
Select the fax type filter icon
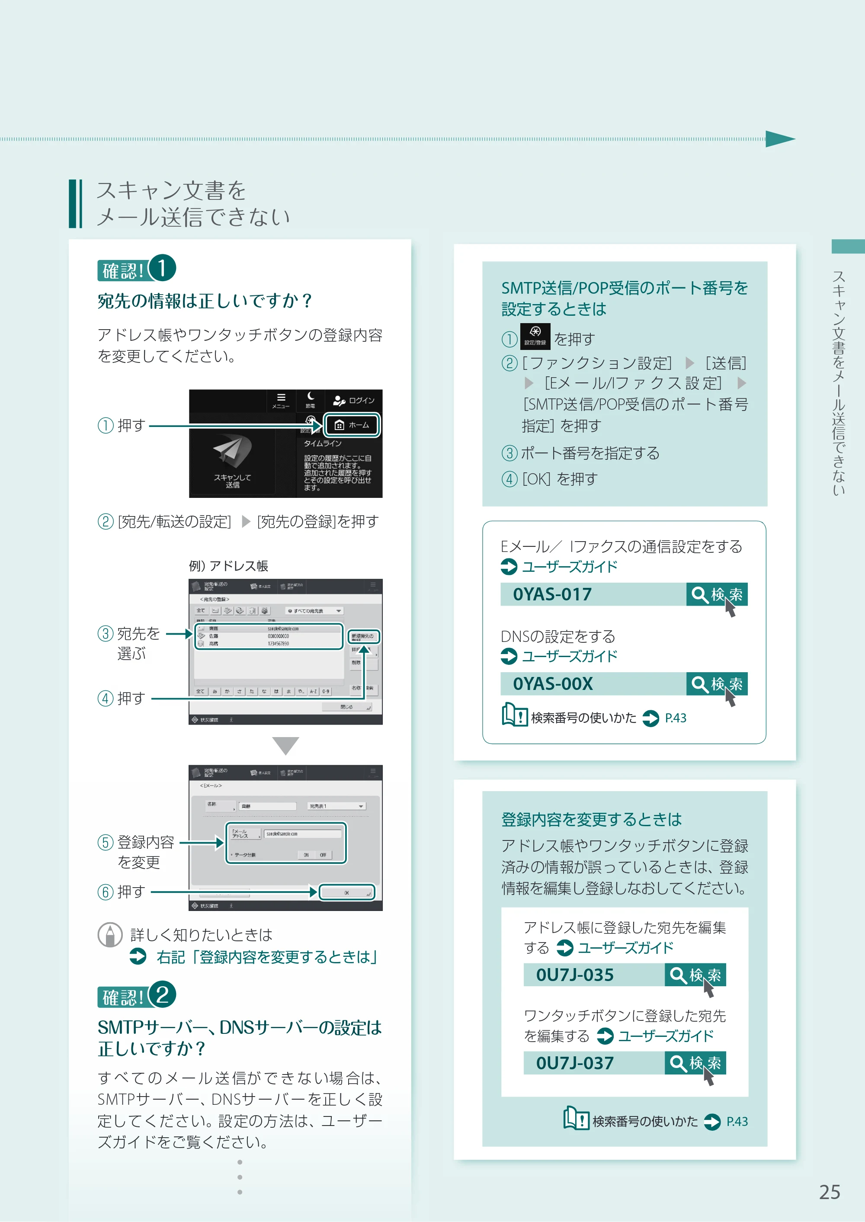228,610
